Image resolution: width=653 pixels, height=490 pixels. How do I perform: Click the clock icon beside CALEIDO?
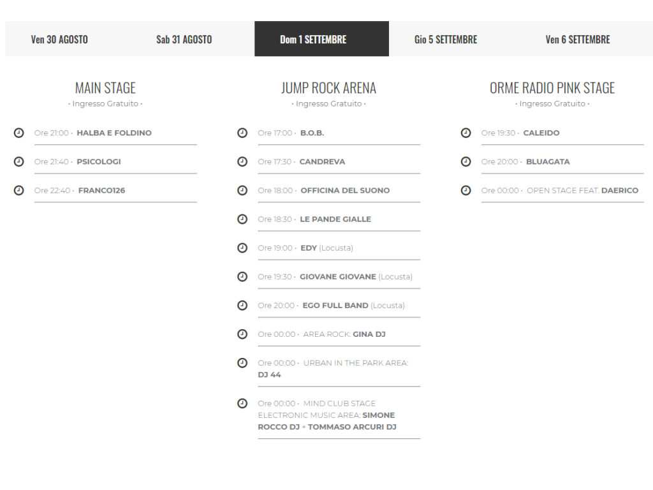[x=466, y=133]
